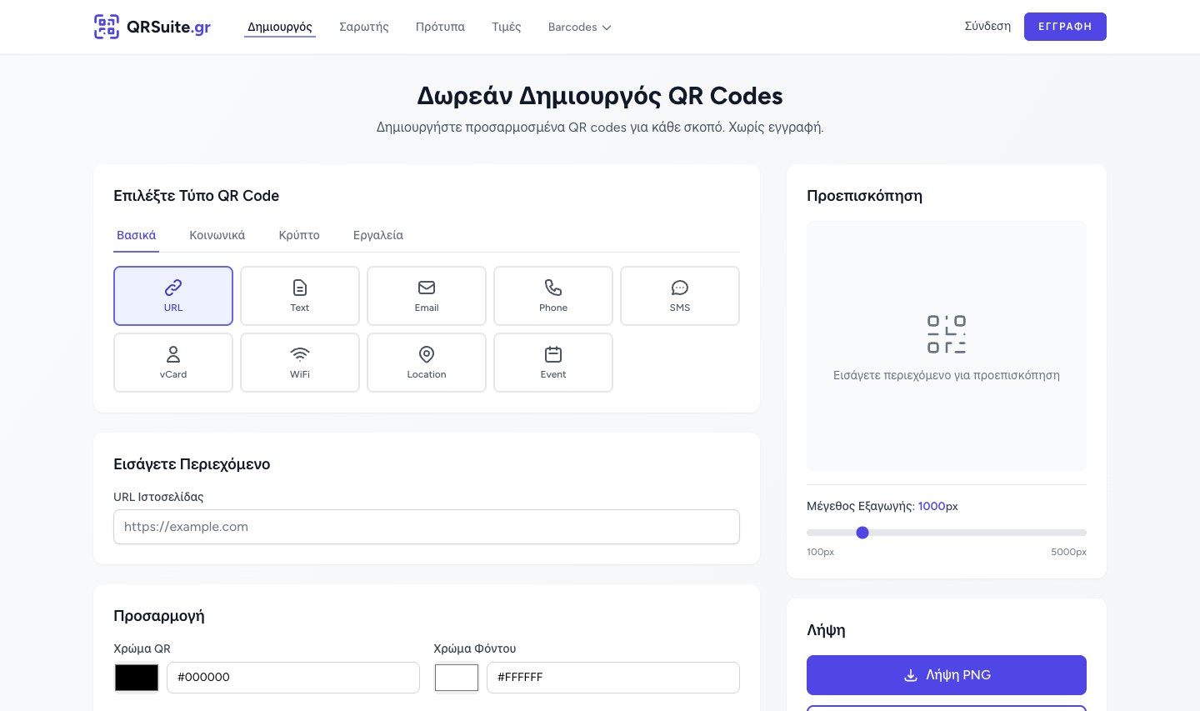The image size is (1200, 711).
Task: Select the Event QR type
Action: [553, 363]
